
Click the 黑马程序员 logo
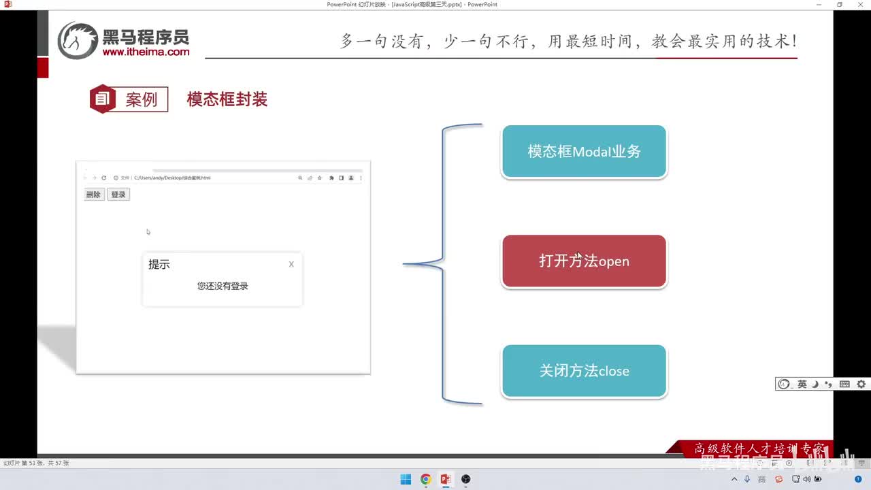(x=123, y=41)
